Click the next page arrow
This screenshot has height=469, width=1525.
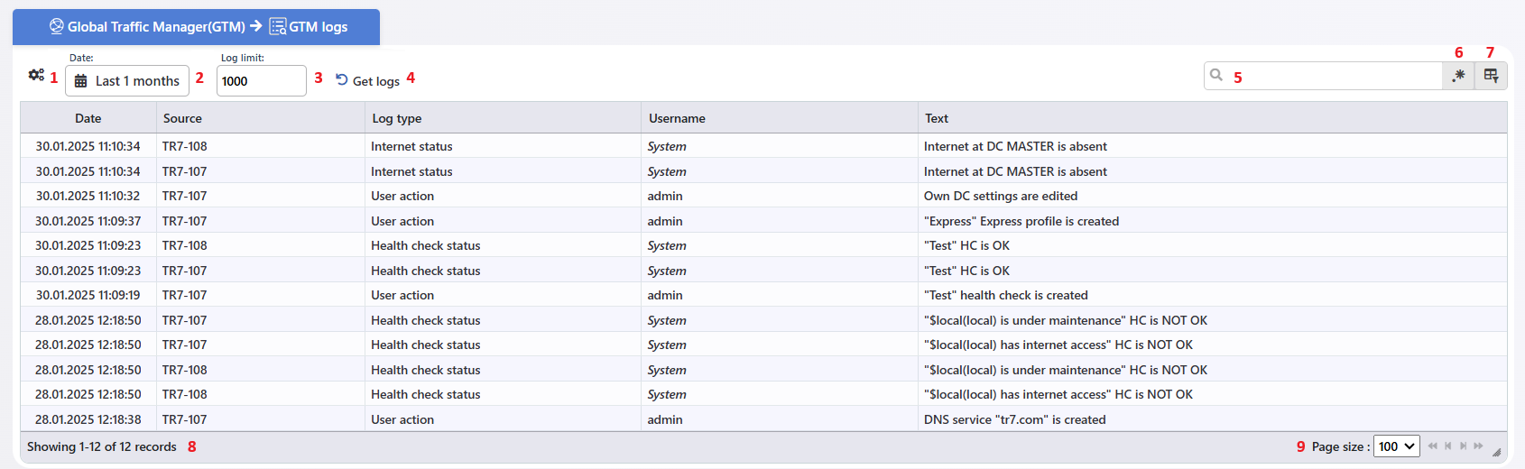[1463, 446]
